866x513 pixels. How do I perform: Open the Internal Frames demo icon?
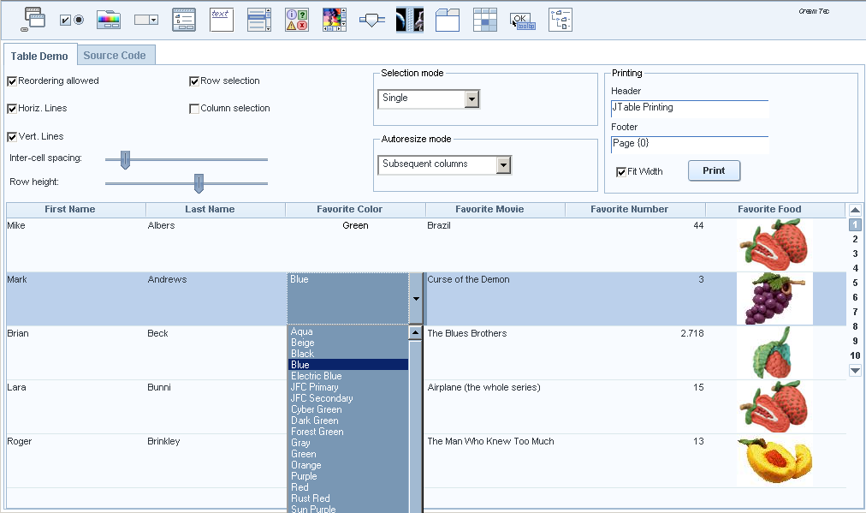(x=33, y=19)
